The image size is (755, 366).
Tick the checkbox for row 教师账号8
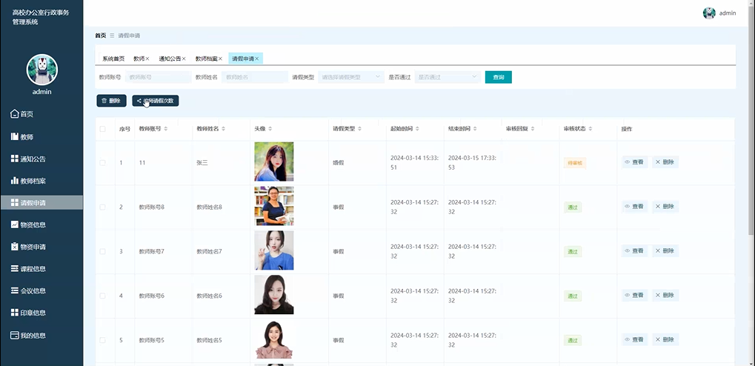pyautogui.click(x=102, y=207)
